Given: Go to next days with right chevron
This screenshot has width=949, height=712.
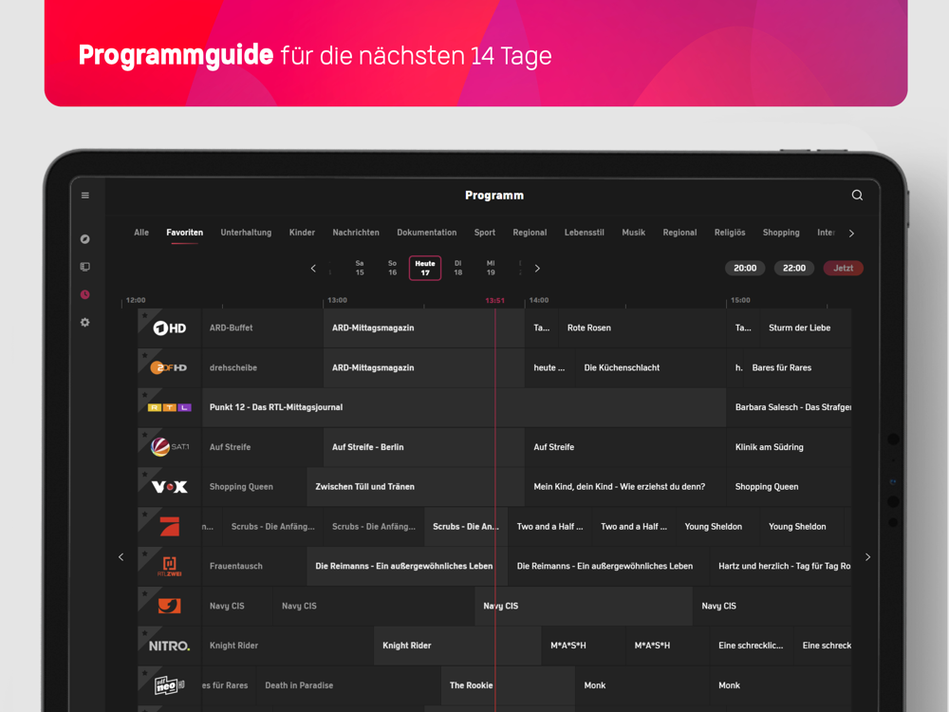Looking at the screenshot, I should click(x=537, y=269).
